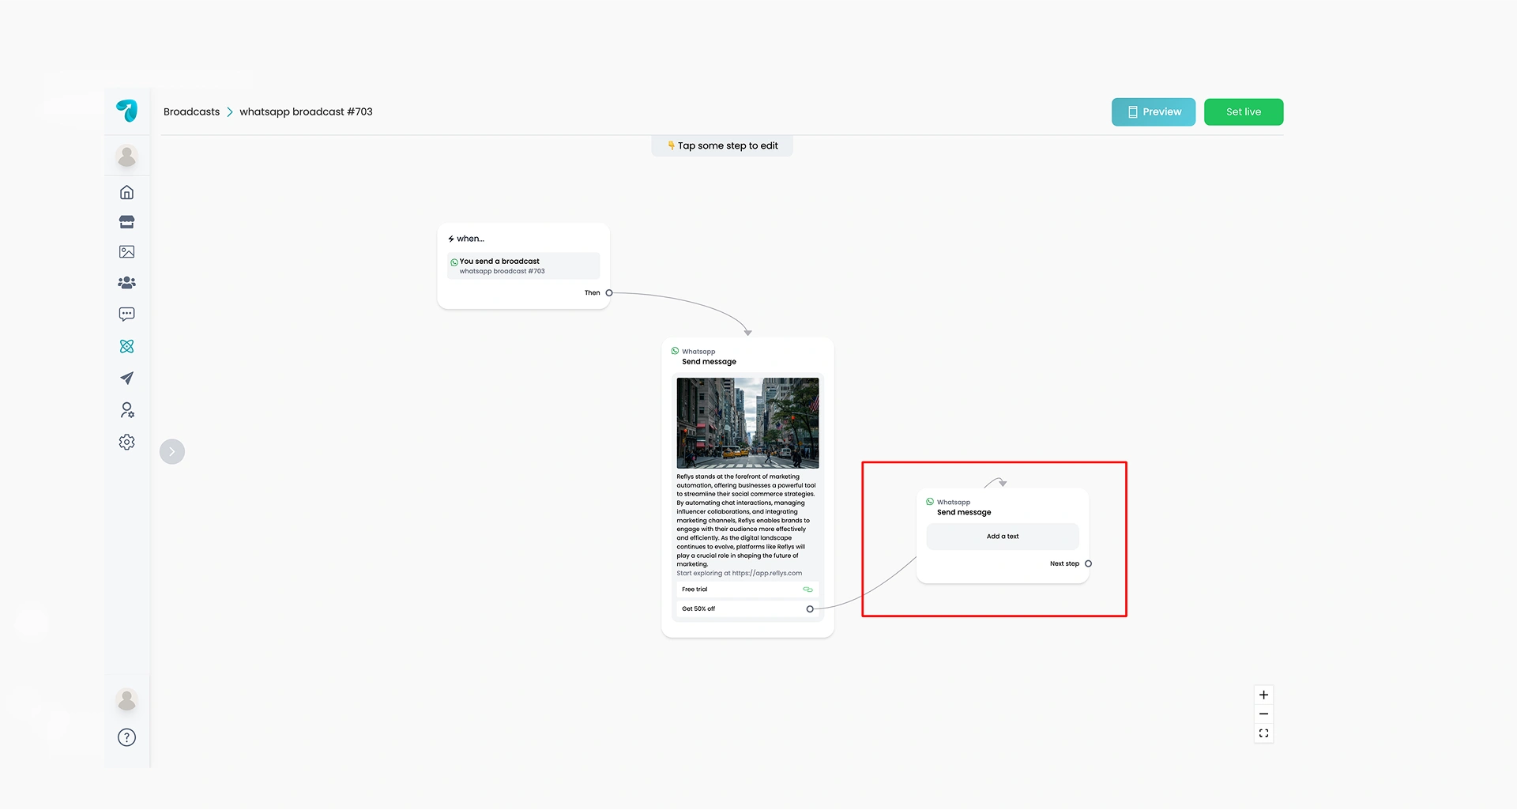This screenshot has height=810, width=1517.
Task: Select the 'You send a broadcast' trigger
Action: (x=523, y=266)
